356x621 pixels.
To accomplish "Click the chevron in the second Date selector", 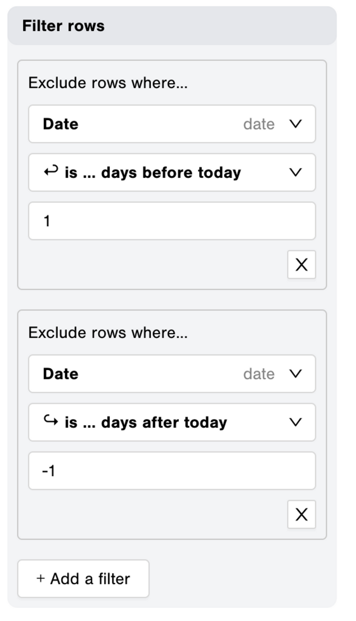I will [296, 374].
